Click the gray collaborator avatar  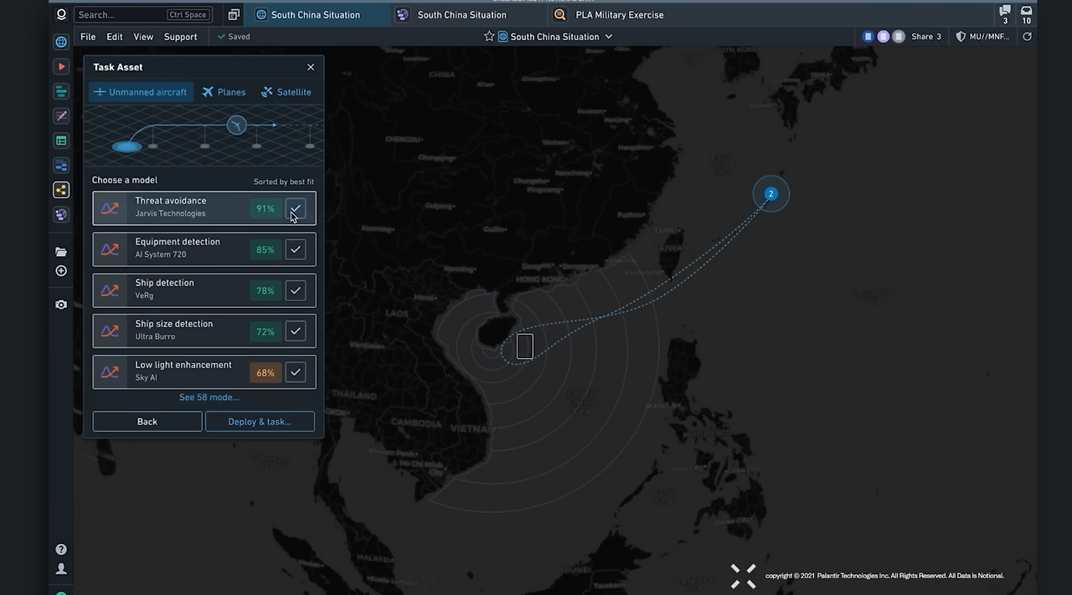click(899, 37)
